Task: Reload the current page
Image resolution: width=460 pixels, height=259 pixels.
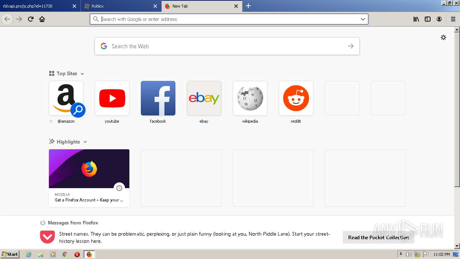Action: [x=31, y=19]
